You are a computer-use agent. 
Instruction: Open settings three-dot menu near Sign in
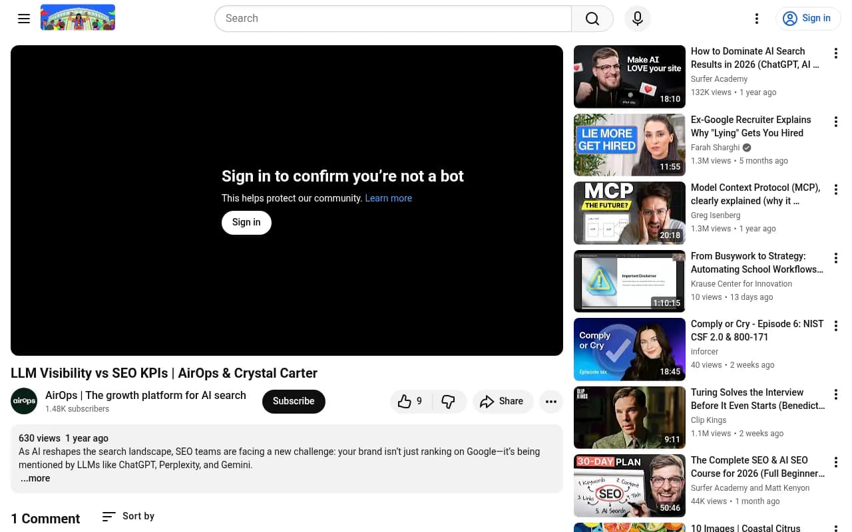pos(757,19)
